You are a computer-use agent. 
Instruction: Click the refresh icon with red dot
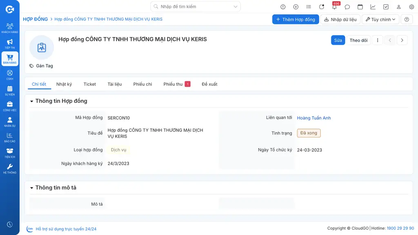[322, 7]
